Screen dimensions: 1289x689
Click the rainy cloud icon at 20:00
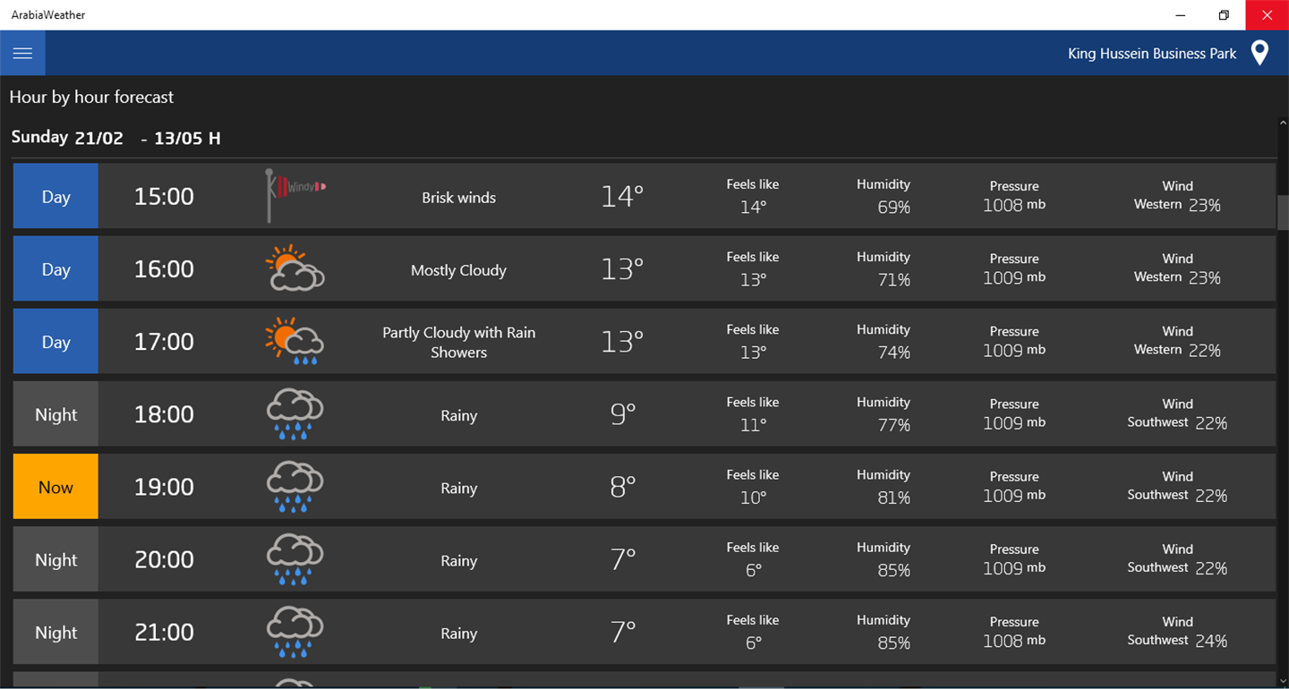[295, 559]
